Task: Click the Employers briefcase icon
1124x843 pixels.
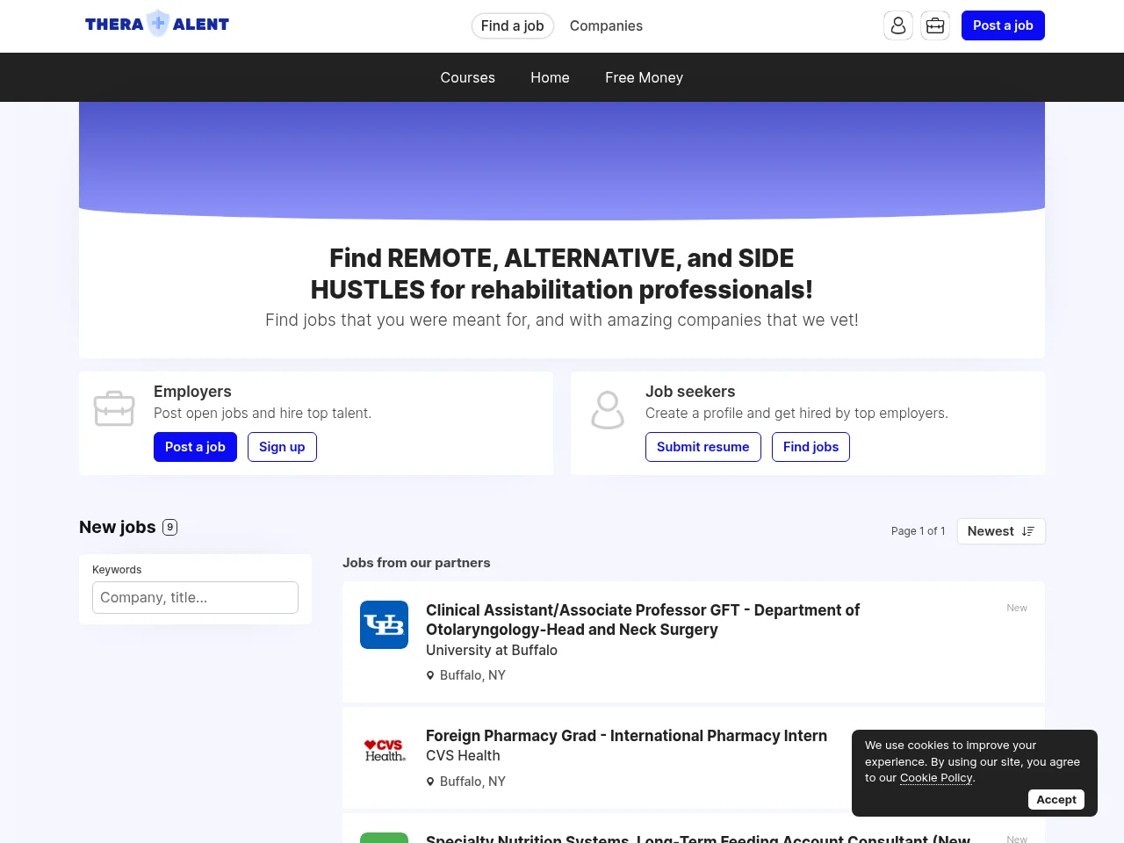Action: 114,408
